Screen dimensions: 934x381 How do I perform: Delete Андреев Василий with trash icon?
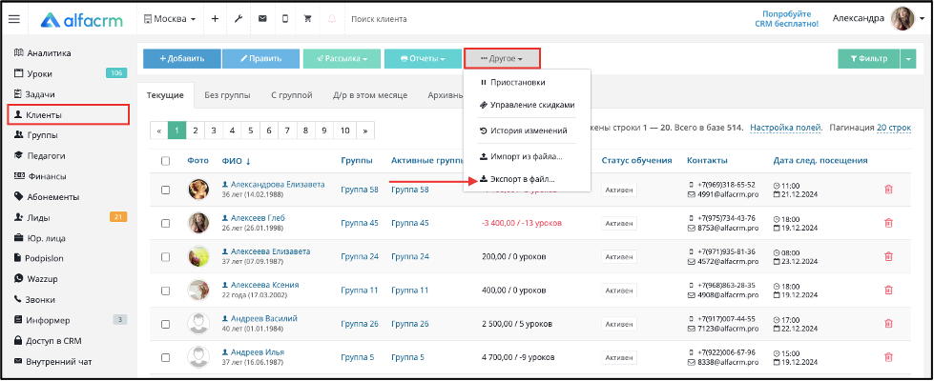click(888, 324)
